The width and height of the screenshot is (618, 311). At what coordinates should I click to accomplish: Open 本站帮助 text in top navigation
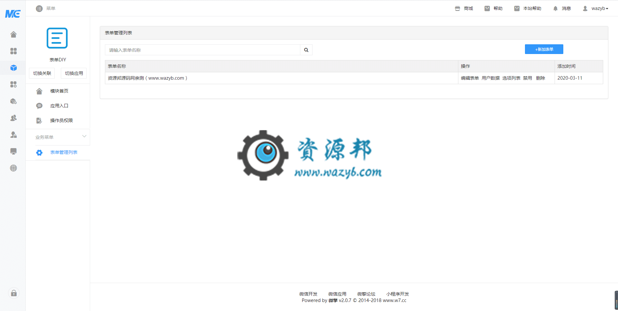pos(532,8)
